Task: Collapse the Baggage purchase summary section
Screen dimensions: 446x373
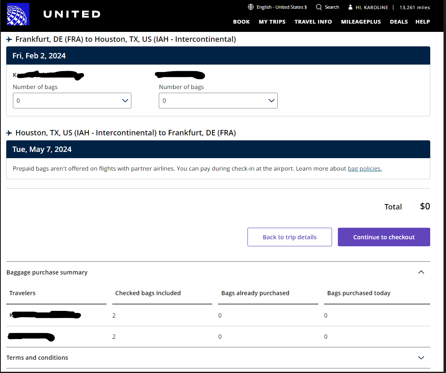Action: pos(421,272)
